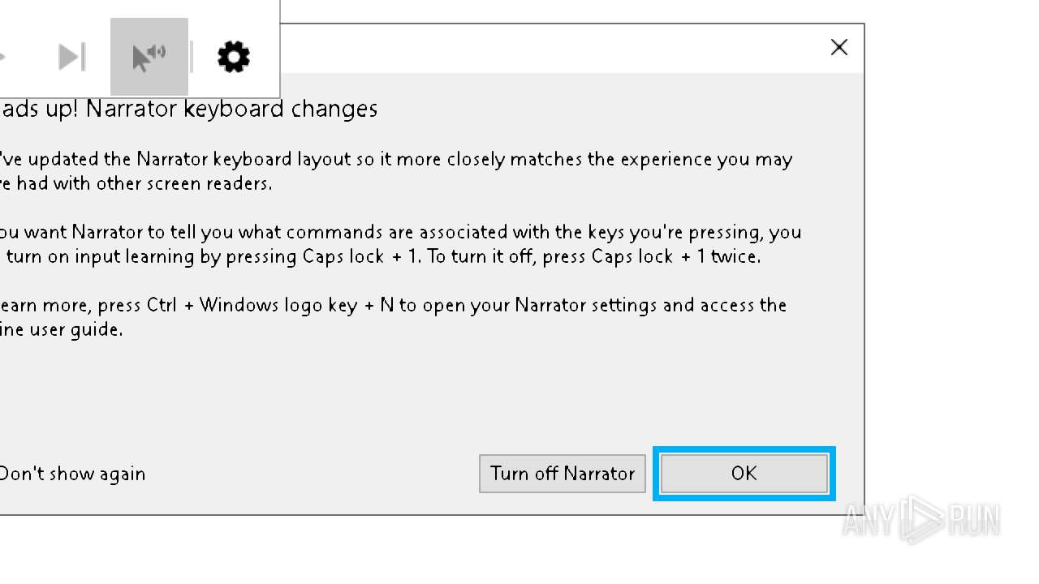Close the Narrator keyboard changes dialog
Screen dimensions: 1039x584
click(x=839, y=48)
